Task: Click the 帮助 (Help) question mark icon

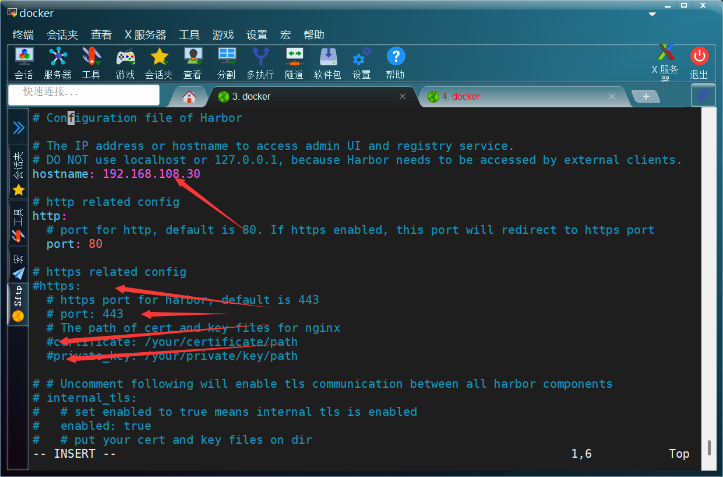Action: pyautogui.click(x=396, y=64)
